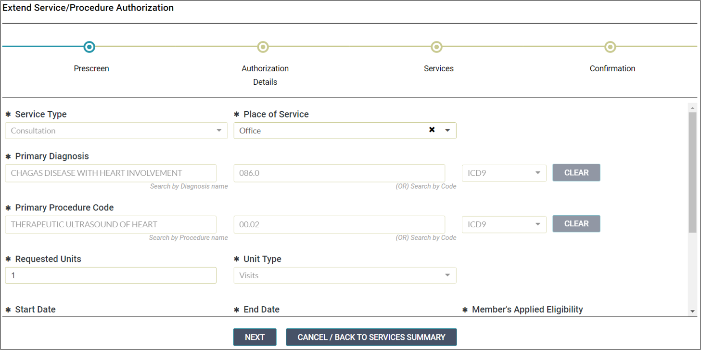
Task: Open the Unit Type dropdown showing Visits
Action: click(x=447, y=275)
